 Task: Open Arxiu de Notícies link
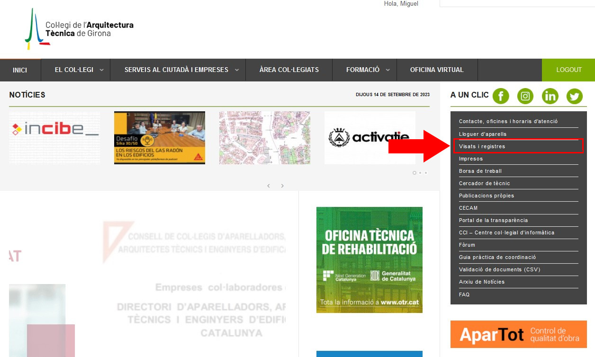click(482, 282)
